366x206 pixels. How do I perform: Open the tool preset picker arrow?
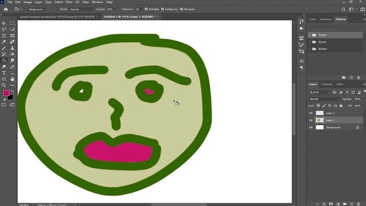point(22,9)
